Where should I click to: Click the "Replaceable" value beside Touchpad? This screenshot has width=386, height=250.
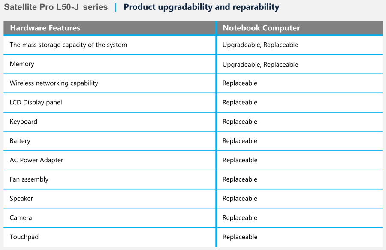pyautogui.click(x=240, y=238)
